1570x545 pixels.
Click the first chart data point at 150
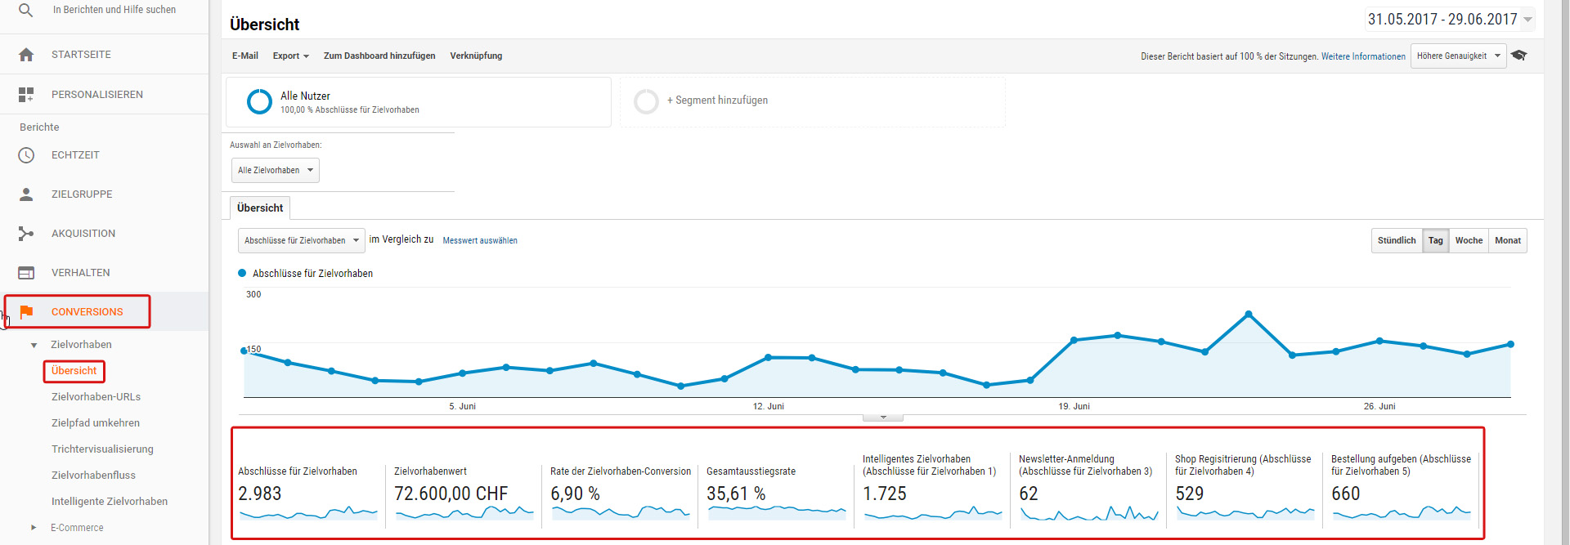(244, 351)
